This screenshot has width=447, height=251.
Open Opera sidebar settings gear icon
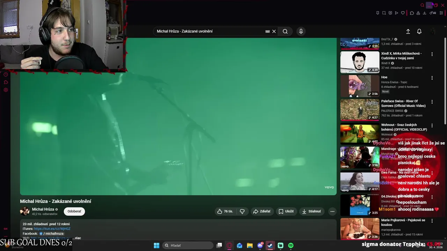(6, 90)
